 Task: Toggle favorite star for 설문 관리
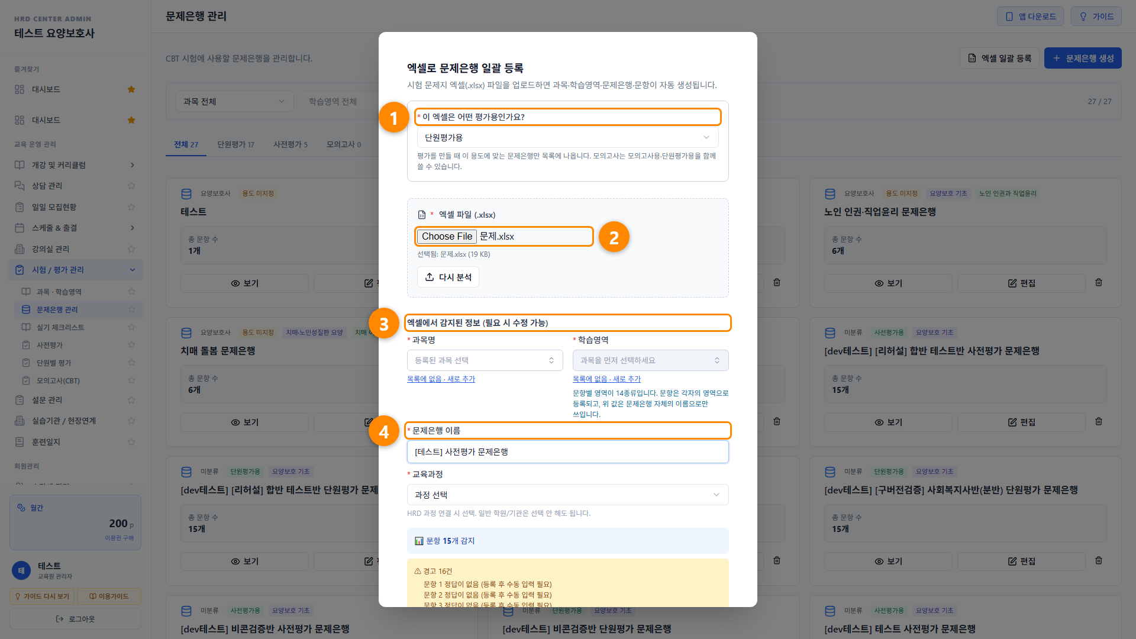131,400
